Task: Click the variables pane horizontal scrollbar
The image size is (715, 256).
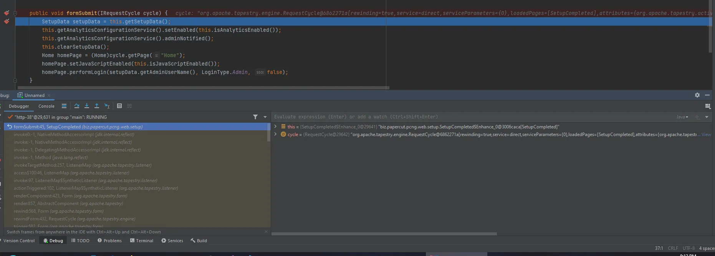Action: coord(384,233)
